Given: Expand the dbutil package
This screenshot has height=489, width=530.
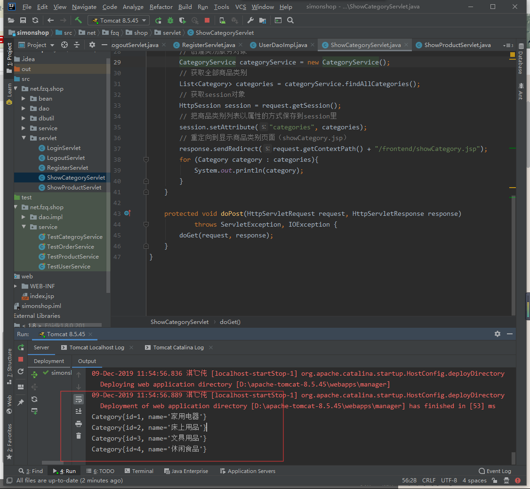Looking at the screenshot, I should [x=24, y=118].
